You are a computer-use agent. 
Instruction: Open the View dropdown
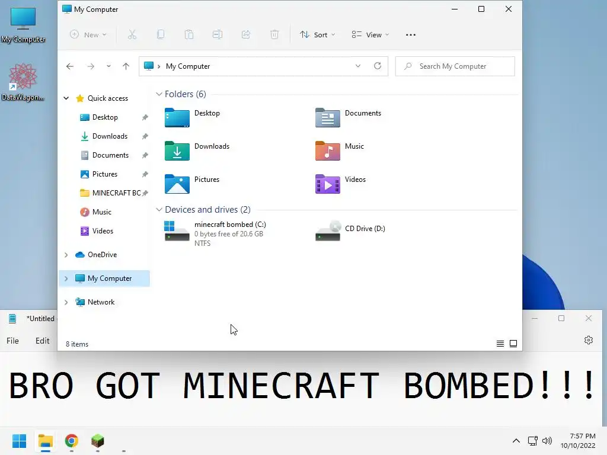tap(370, 35)
